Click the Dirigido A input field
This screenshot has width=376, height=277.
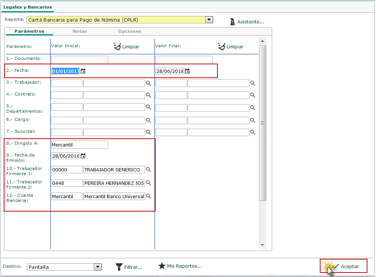click(79, 145)
